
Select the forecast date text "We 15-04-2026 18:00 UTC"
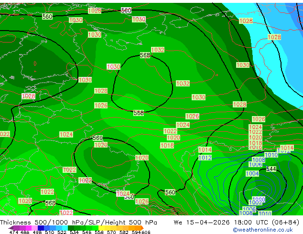222,223
